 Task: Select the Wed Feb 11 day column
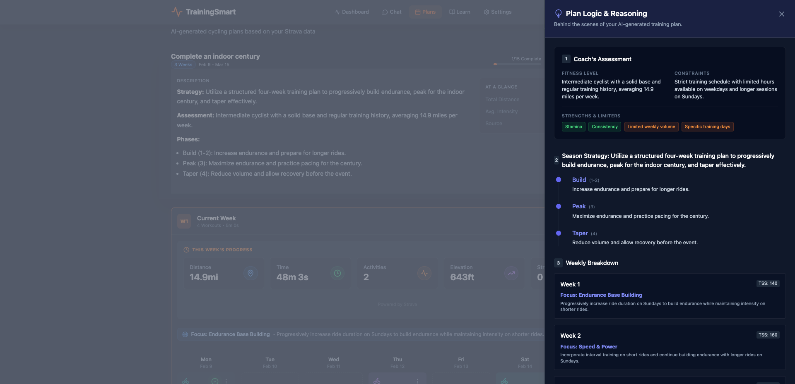pyautogui.click(x=334, y=363)
